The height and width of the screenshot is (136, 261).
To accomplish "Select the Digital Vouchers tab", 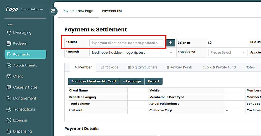I will point(142,67).
